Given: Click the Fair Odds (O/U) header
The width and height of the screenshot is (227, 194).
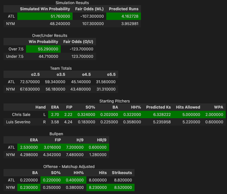Looking at the screenshot, I should (78, 41).
